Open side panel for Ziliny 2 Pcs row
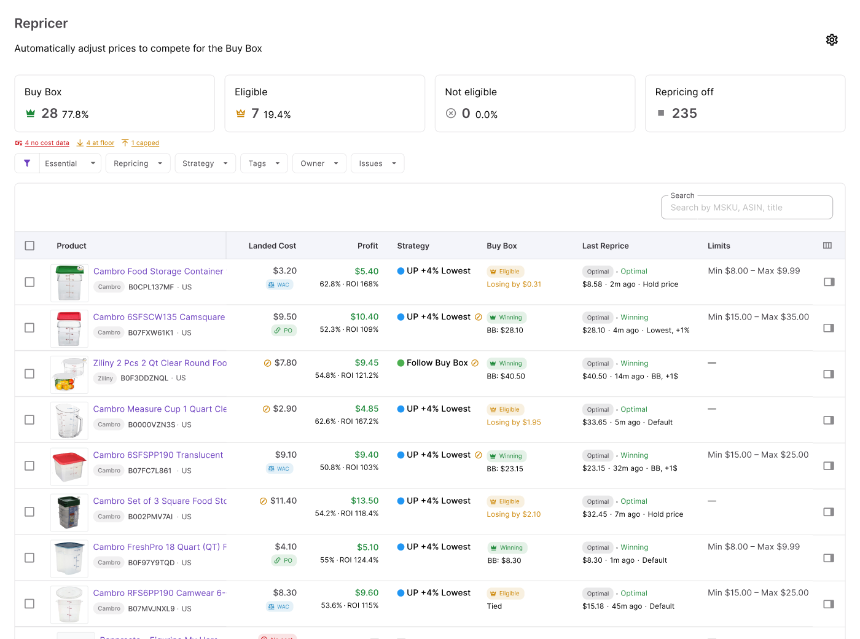The width and height of the screenshot is (860, 639). 829,374
